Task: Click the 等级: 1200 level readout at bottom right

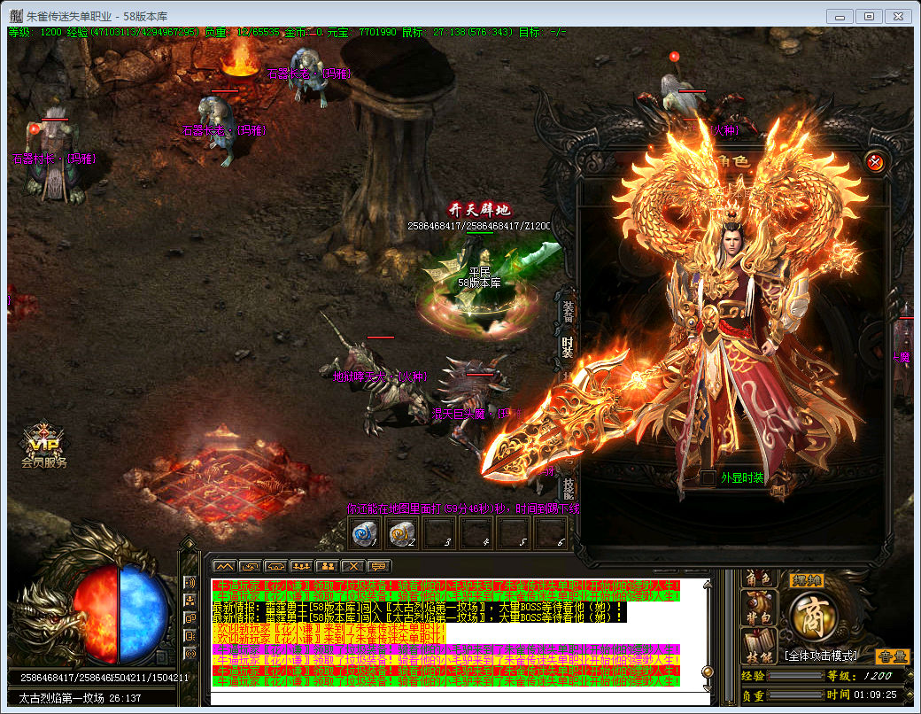Action: pyautogui.click(x=859, y=676)
